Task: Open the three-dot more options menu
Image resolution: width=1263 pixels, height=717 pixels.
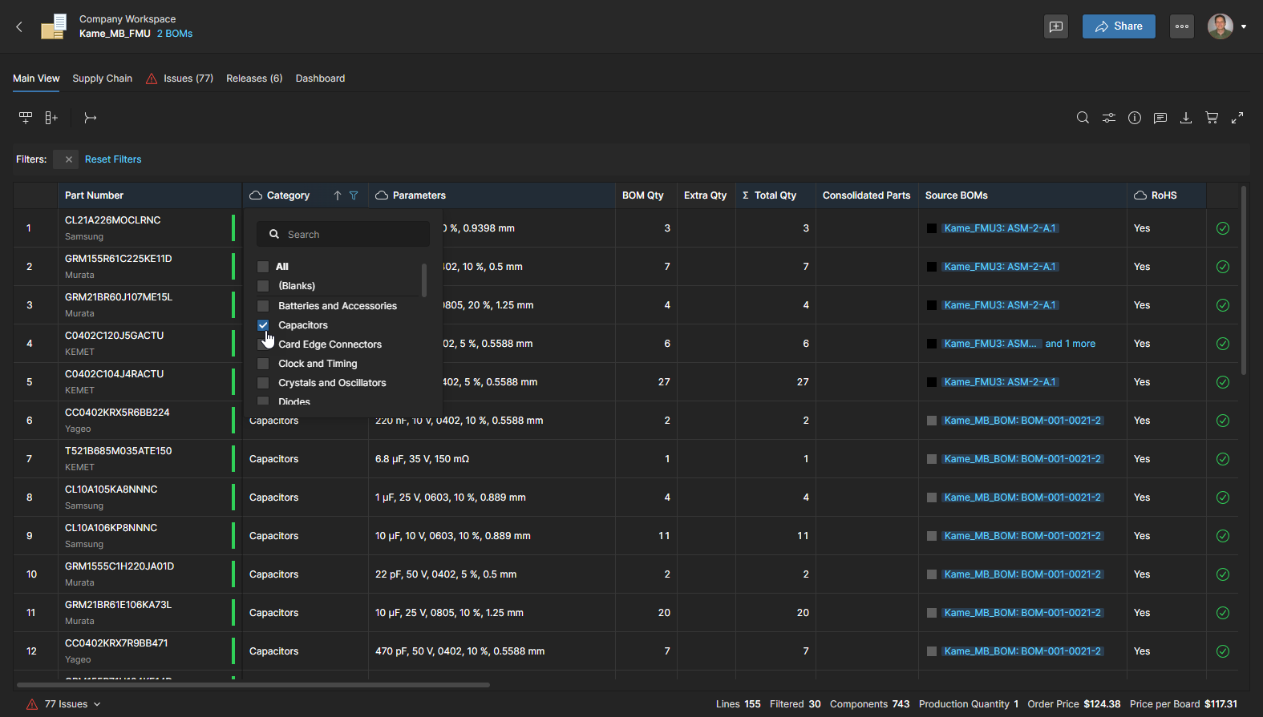Action: coord(1182,26)
